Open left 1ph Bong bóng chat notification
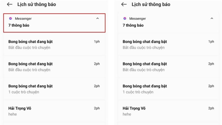 (54, 44)
